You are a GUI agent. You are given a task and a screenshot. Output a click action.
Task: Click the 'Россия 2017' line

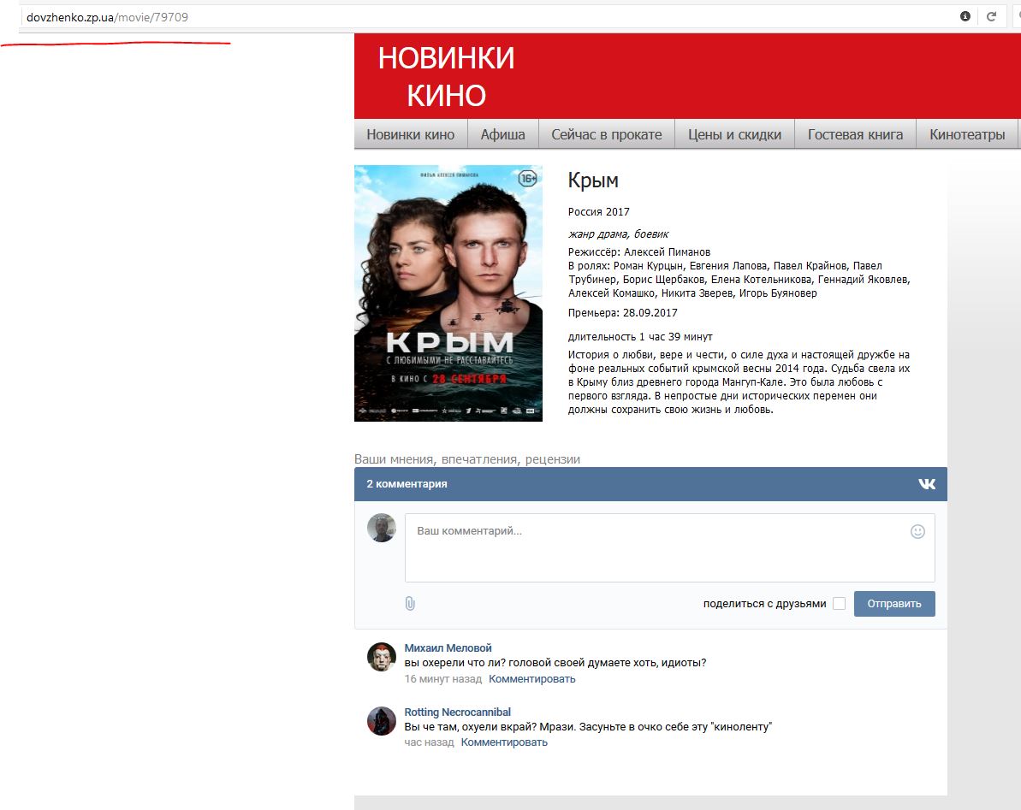[599, 212]
